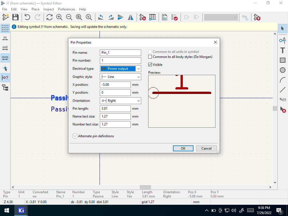This screenshot has height=216, width=288.
Task: Open the Graphic style dropdown
Action: tap(120, 77)
